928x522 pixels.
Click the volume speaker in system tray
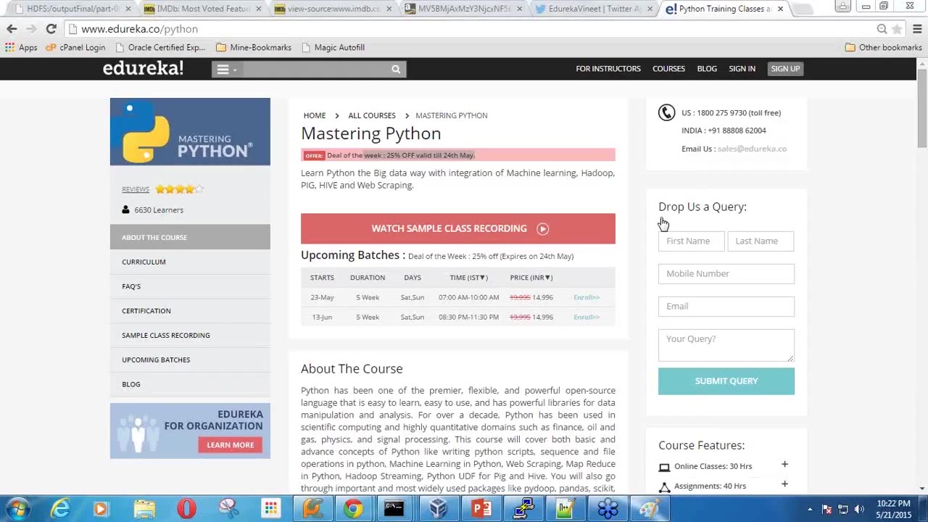pyautogui.click(x=859, y=509)
